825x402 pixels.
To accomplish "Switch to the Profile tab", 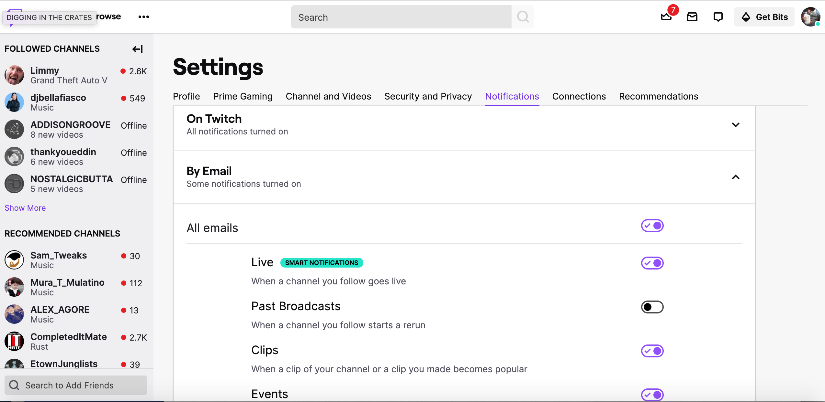I will point(186,96).
